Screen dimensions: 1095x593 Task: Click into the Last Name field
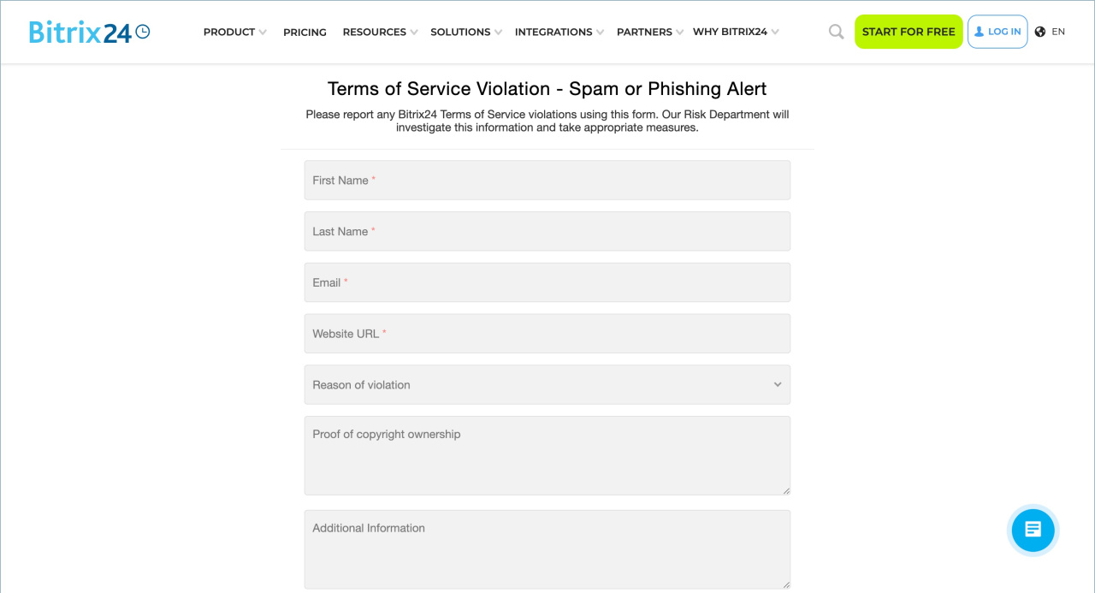pyautogui.click(x=547, y=232)
